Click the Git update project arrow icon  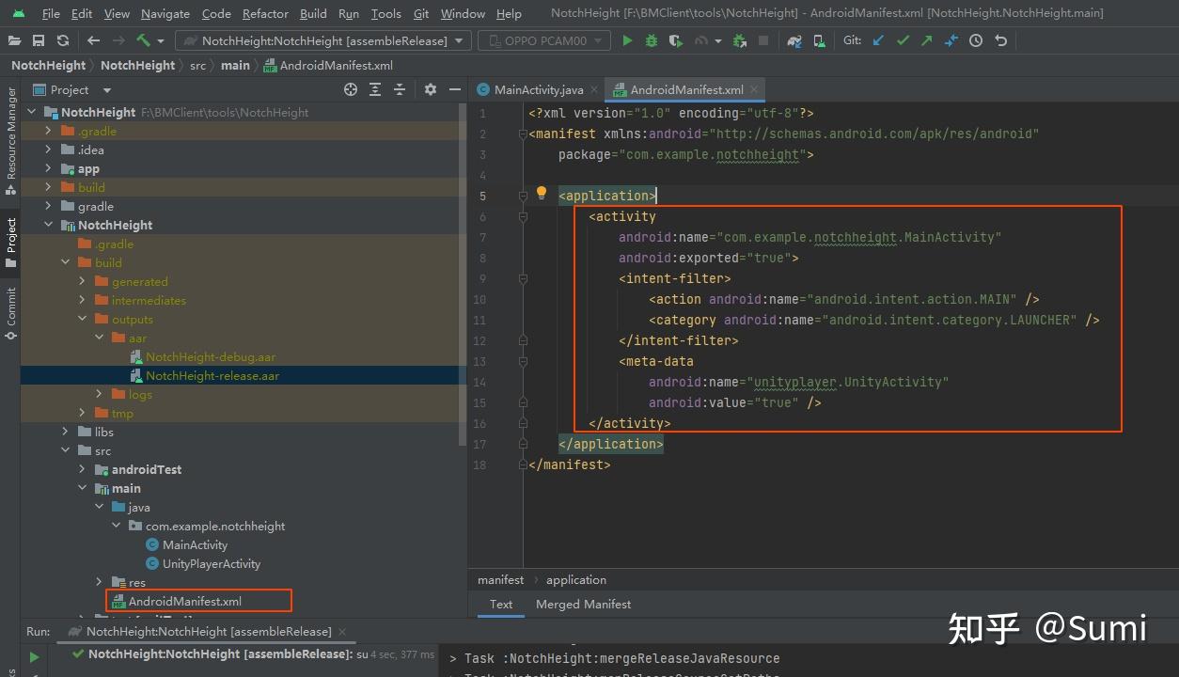(878, 40)
